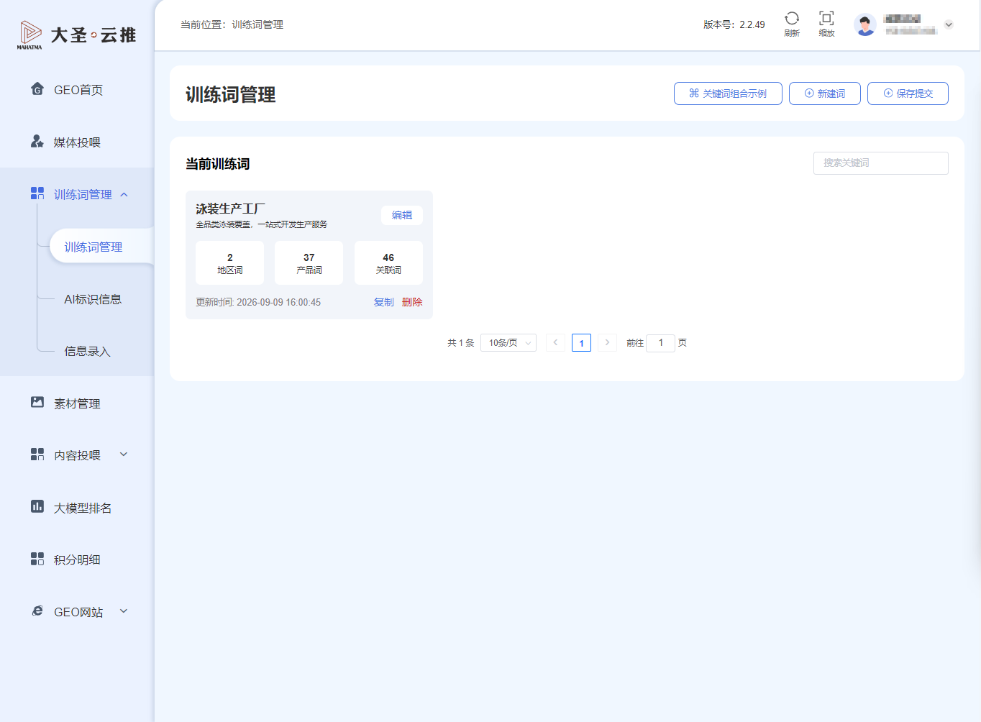Click the GEO首页 home icon

pyautogui.click(x=37, y=89)
